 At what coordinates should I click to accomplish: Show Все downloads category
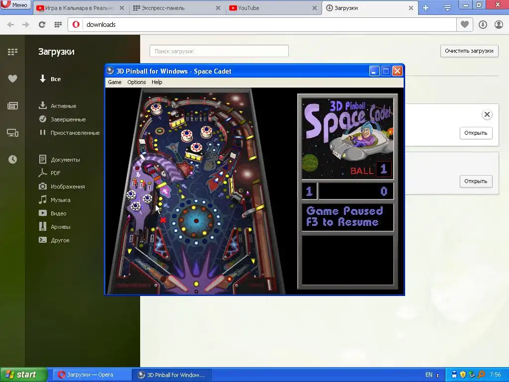[x=51, y=79]
